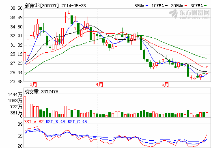
Task: Click the 29.12 price axis label
Action: [16, 54]
